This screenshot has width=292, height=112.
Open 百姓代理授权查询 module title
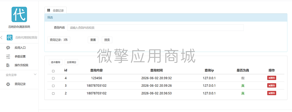(26, 38)
